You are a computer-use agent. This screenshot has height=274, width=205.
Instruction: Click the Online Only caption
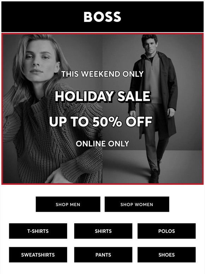coord(102,144)
